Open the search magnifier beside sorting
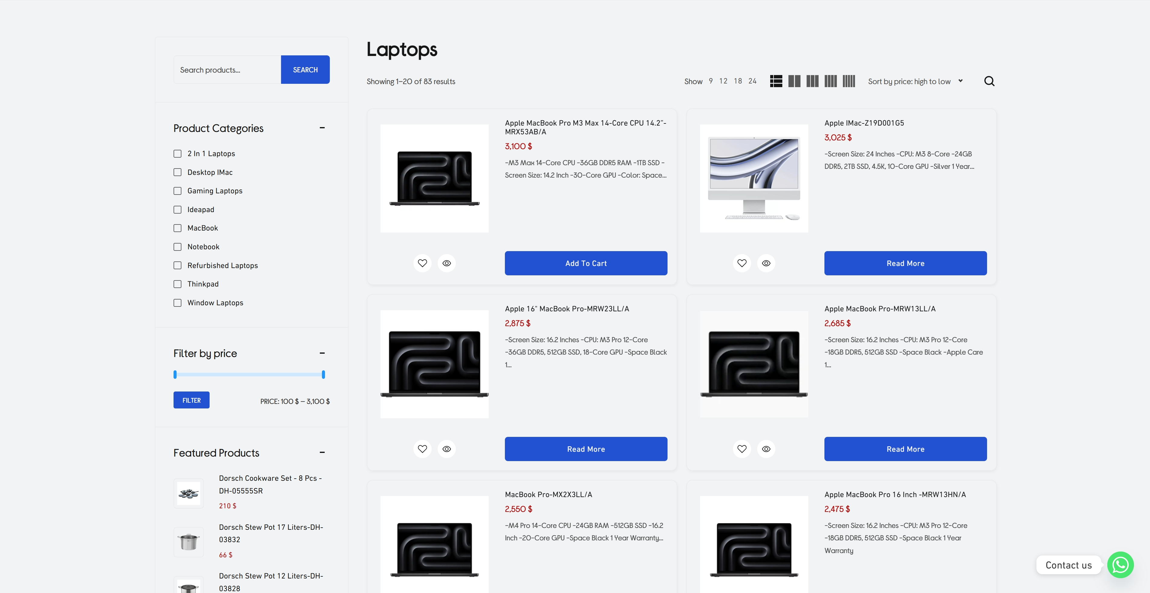The width and height of the screenshot is (1150, 593). click(989, 81)
